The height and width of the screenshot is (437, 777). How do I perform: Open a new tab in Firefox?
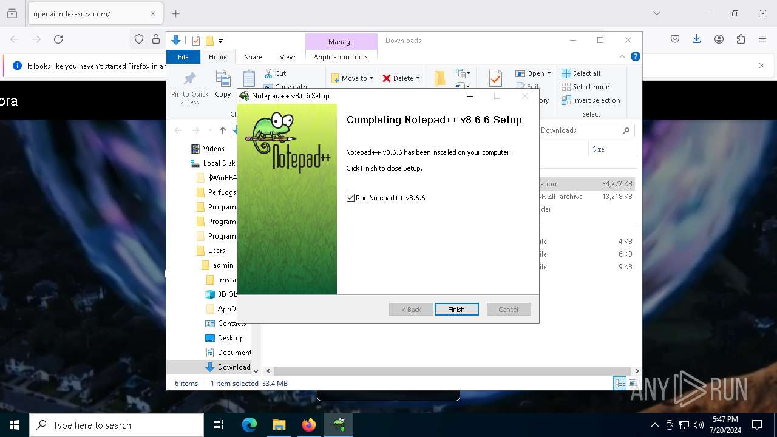tap(176, 13)
